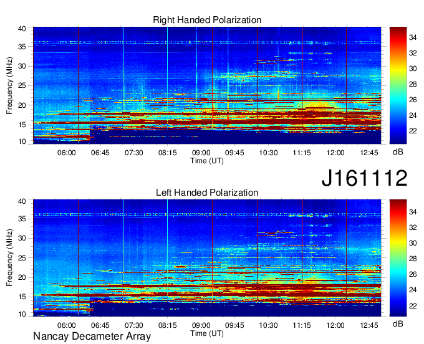Click the 40 MHz tick of Right Handed plot
This screenshot has height=344, width=424.
point(22,29)
